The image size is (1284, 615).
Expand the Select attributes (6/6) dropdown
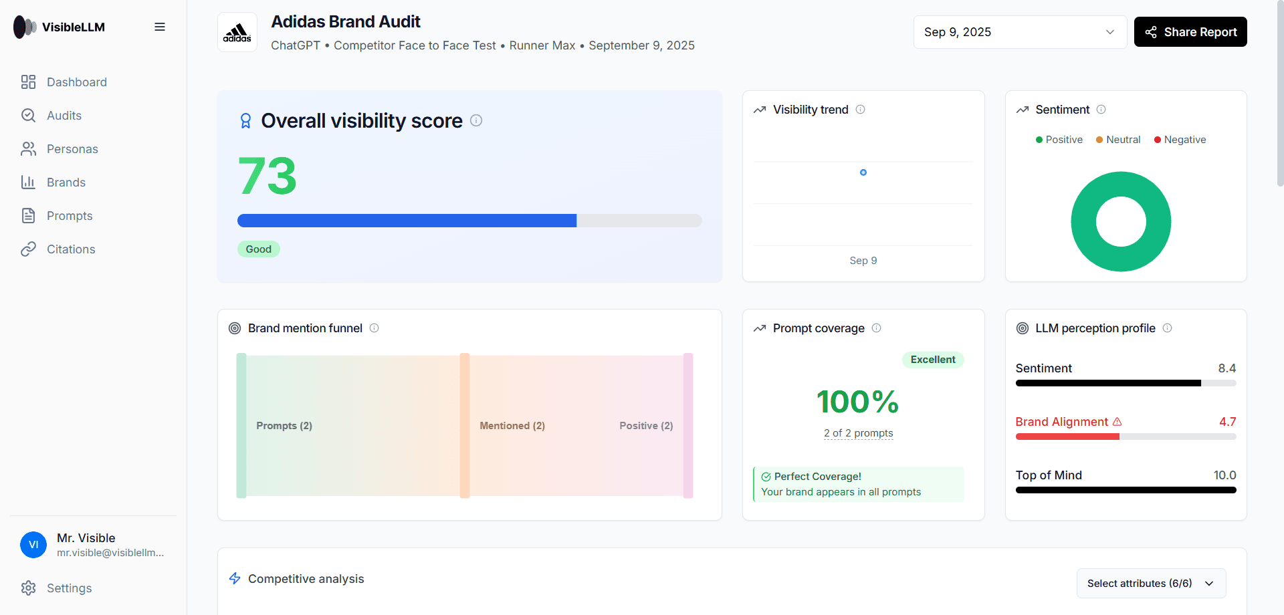click(1150, 584)
